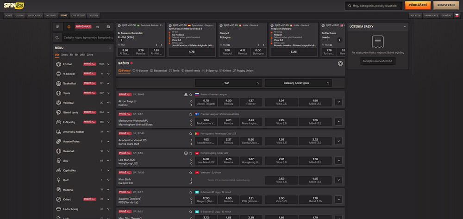Expand the E-Sporty category chevron
Image resolution: width=463 pixels, height=219 pixels.
coord(108,122)
